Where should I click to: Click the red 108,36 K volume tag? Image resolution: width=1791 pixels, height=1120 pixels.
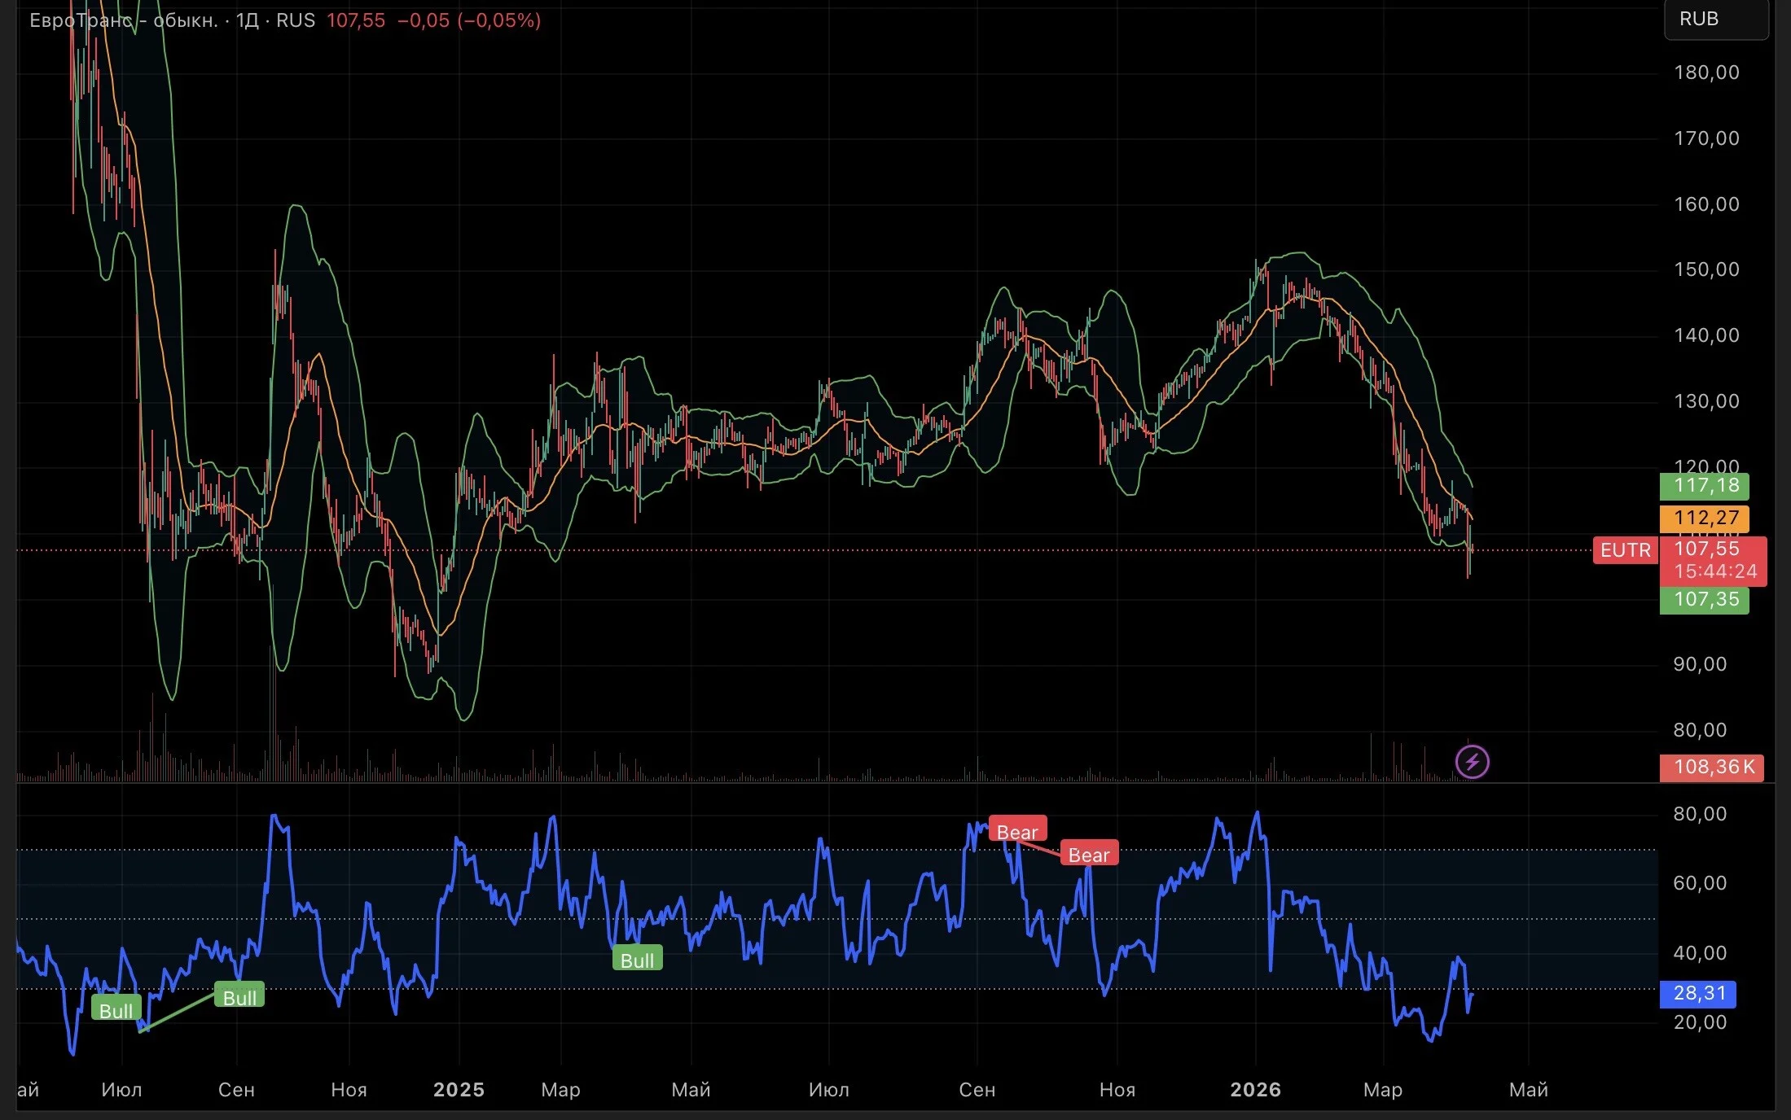click(x=1712, y=768)
